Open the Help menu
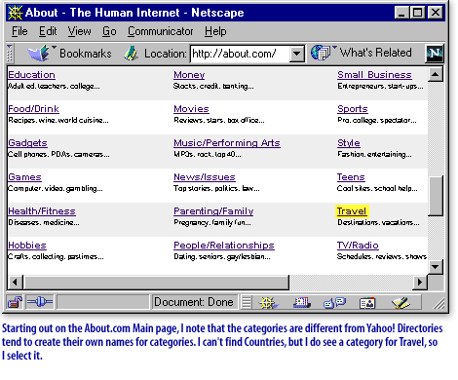Screen dimensions: 458x380 pos(215,31)
